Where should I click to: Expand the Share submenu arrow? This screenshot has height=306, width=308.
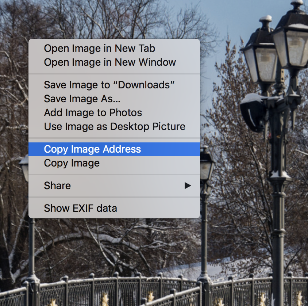188,186
